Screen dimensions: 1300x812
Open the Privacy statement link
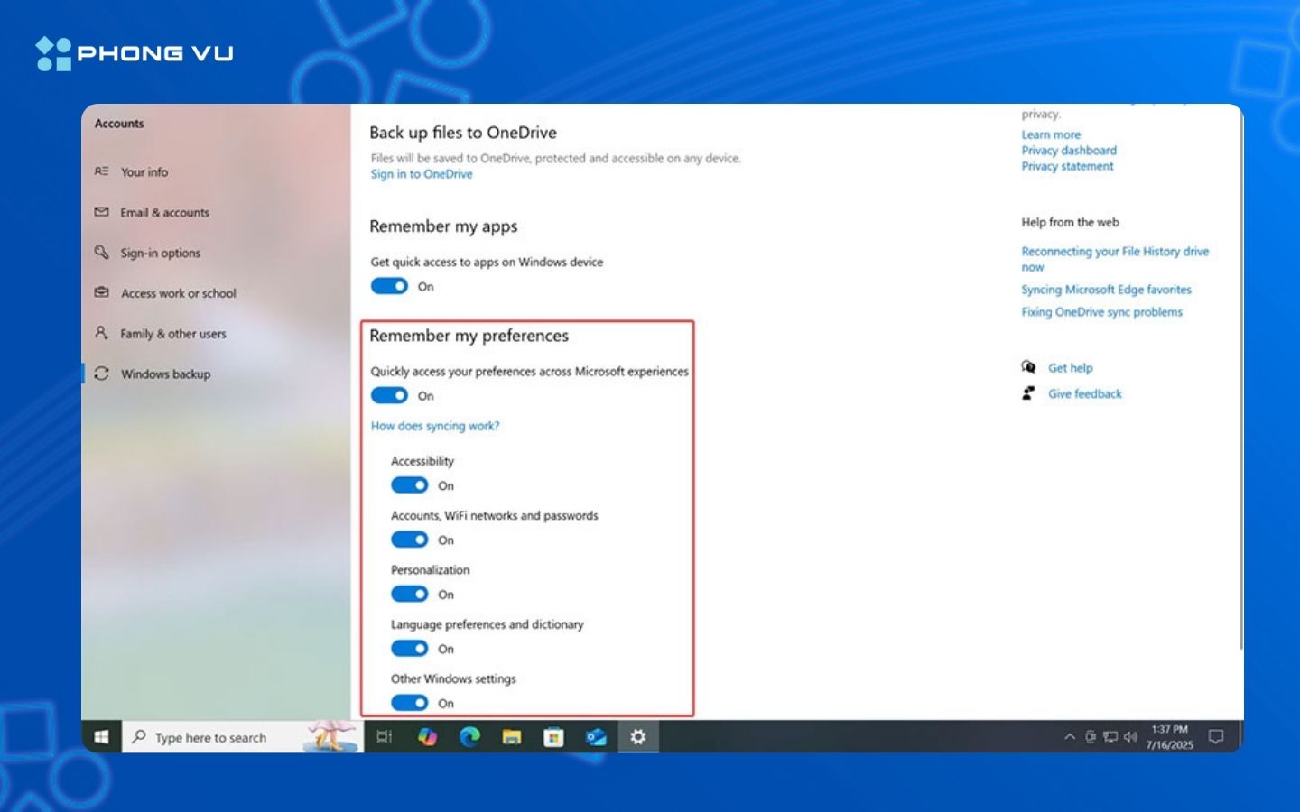pyautogui.click(x=1067, y=166)
